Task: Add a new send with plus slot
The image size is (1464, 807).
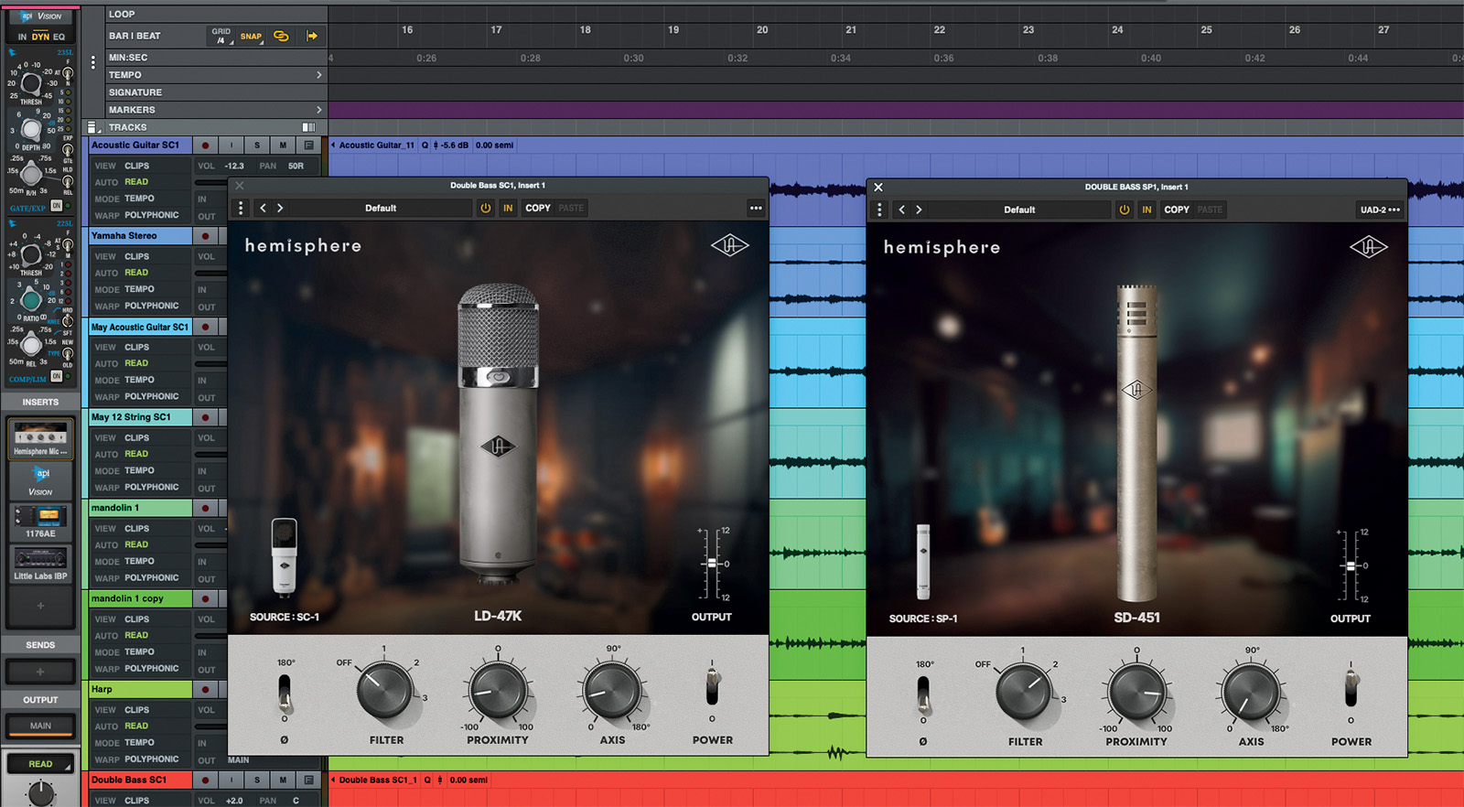Action: coord(40,672)
